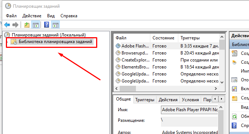Click the blue Back arrow toolbar icon

[x=7, y=25]
